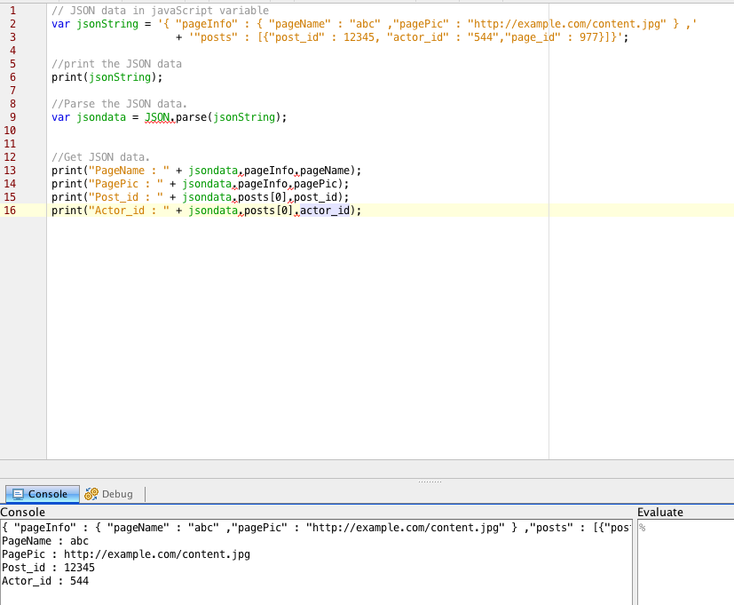Click '"PagePic : "' string on line 14
Image resolution: width=734 pixels, height=605 pixels.
click(126, 184)
